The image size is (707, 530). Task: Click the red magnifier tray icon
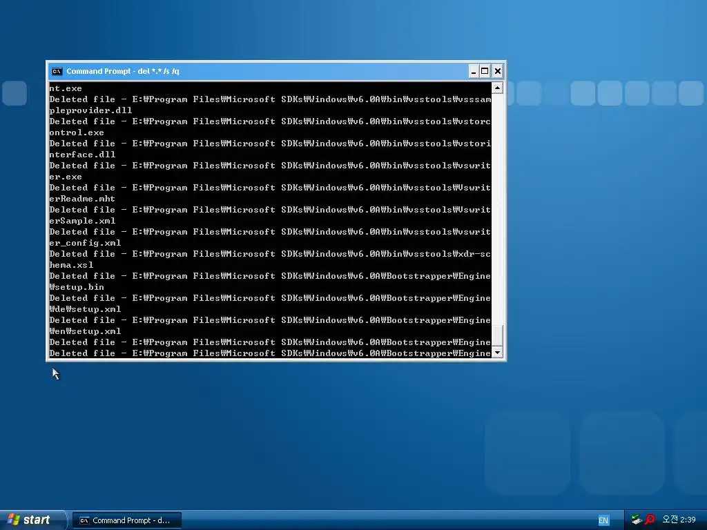point(650,520)
